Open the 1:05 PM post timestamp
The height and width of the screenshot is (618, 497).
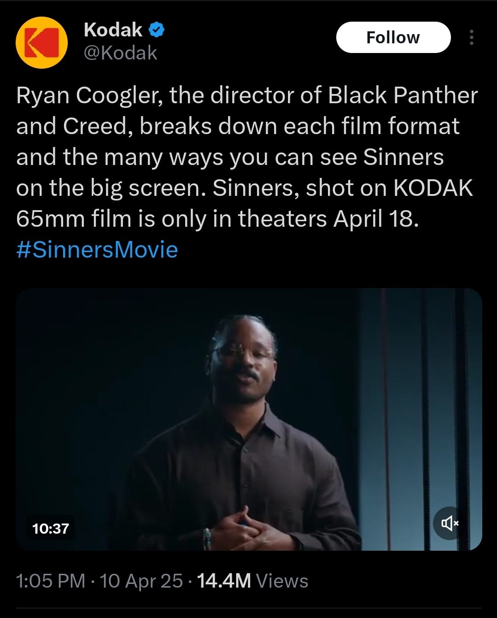point(51,581)
